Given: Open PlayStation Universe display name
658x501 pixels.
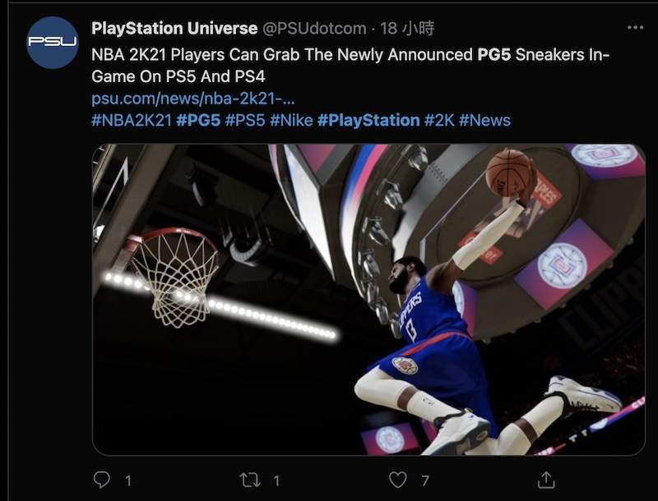Looking at the screenshot, I should point(174,29).
